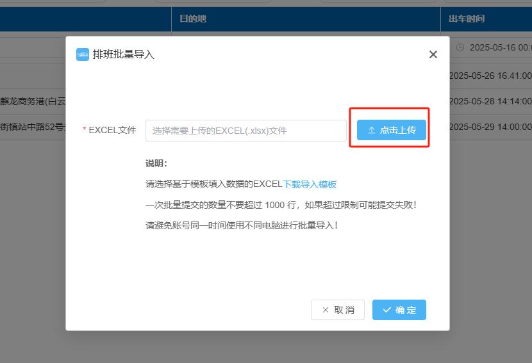
Task: Click the clock icon in the date field
Action: coord(460,47)
